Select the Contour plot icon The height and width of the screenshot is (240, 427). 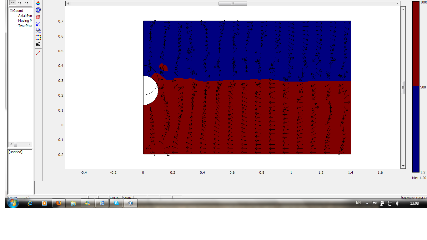point(38,10)
